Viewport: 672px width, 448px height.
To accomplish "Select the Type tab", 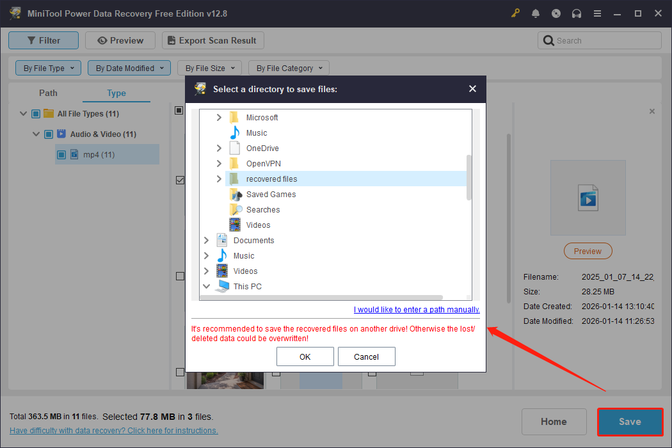I will pyautogui.click(x=116, y=93).
